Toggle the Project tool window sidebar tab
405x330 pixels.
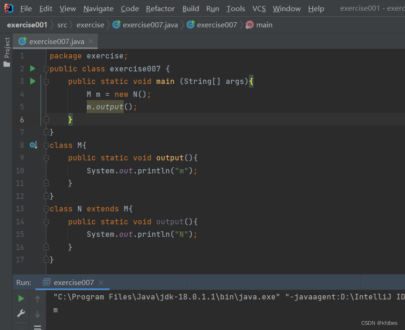[6, 52]
